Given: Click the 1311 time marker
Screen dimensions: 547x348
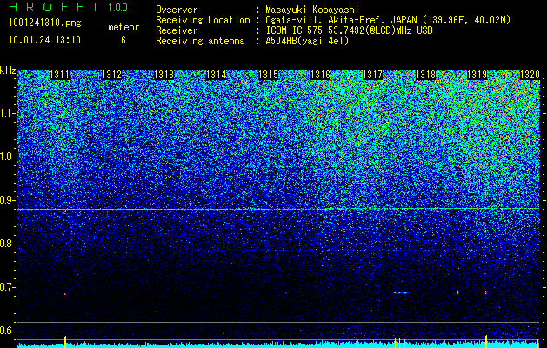Looking at the screenshot, I should click(60, 75).
